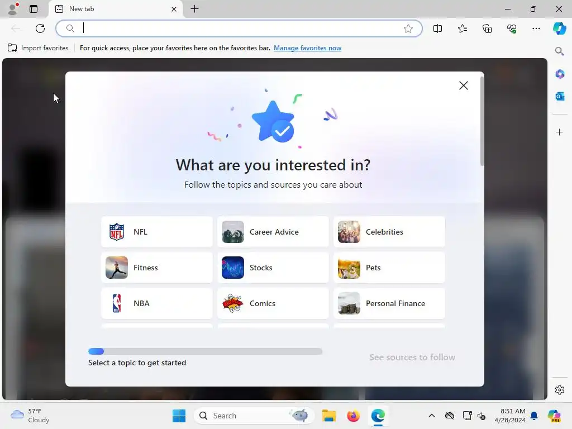Open Copilot preview in taskbar

pyautogui.click(x=554, y=416)
